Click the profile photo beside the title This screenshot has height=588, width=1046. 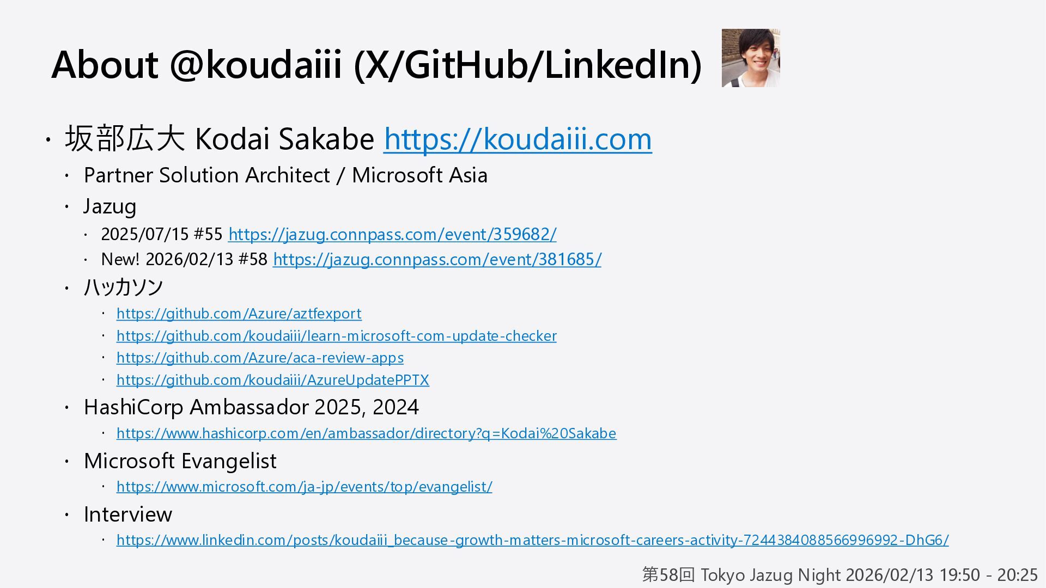[x=750, y=58]
